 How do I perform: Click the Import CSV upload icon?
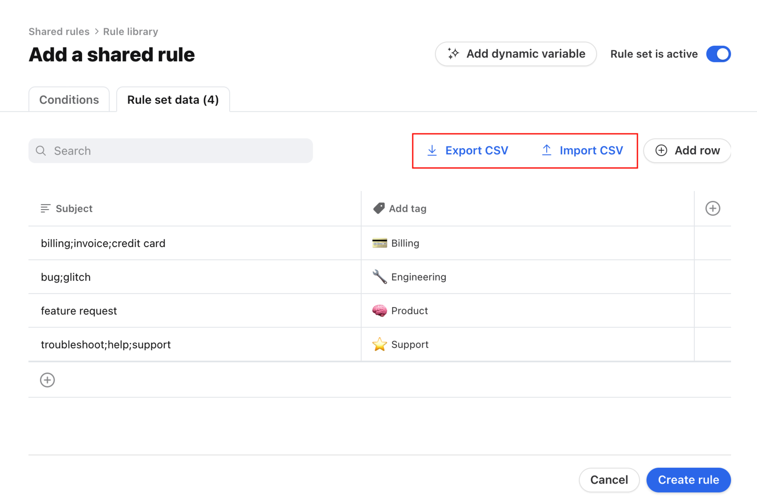click(x=547, y=150)
